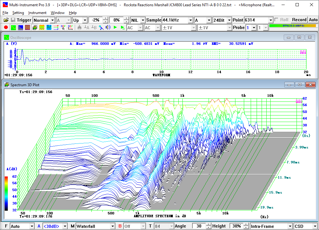Open the Multimeter 888 icon

(27, 27)
